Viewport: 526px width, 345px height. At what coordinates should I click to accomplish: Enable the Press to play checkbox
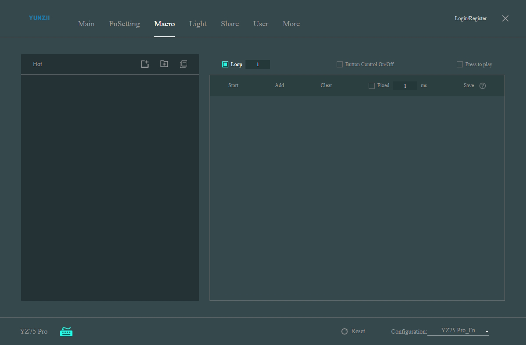[460, 64]
